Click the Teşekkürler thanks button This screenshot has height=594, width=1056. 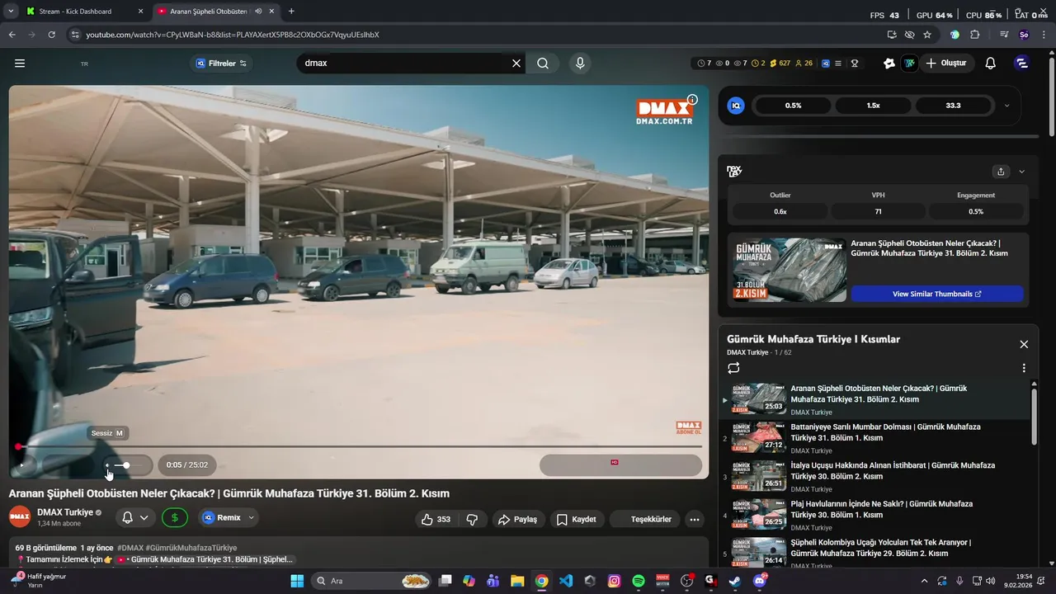coord(645,519)
